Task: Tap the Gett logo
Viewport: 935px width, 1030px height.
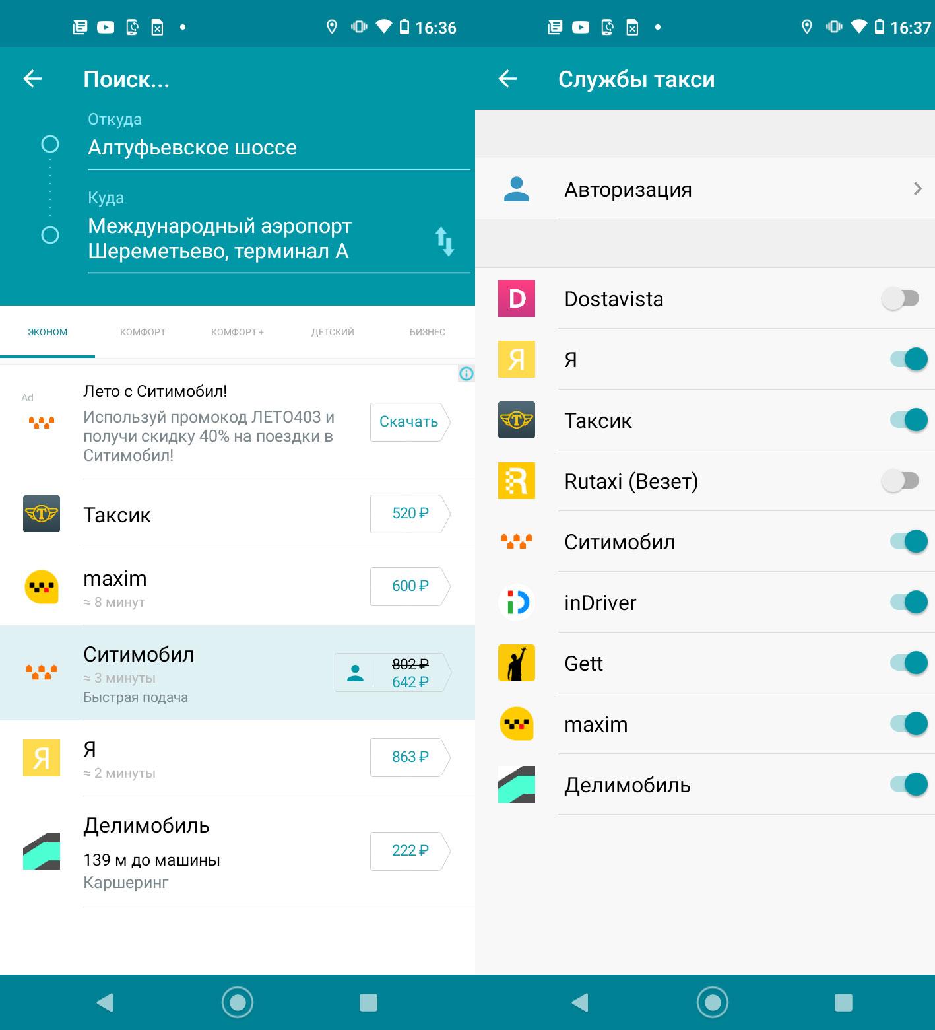Action: point(517,663)
